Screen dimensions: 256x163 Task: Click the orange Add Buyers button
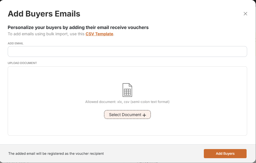(225, 154)
